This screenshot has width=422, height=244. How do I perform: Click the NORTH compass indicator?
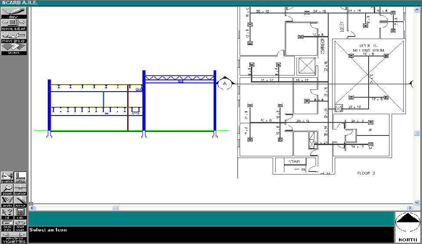[408, 228]
